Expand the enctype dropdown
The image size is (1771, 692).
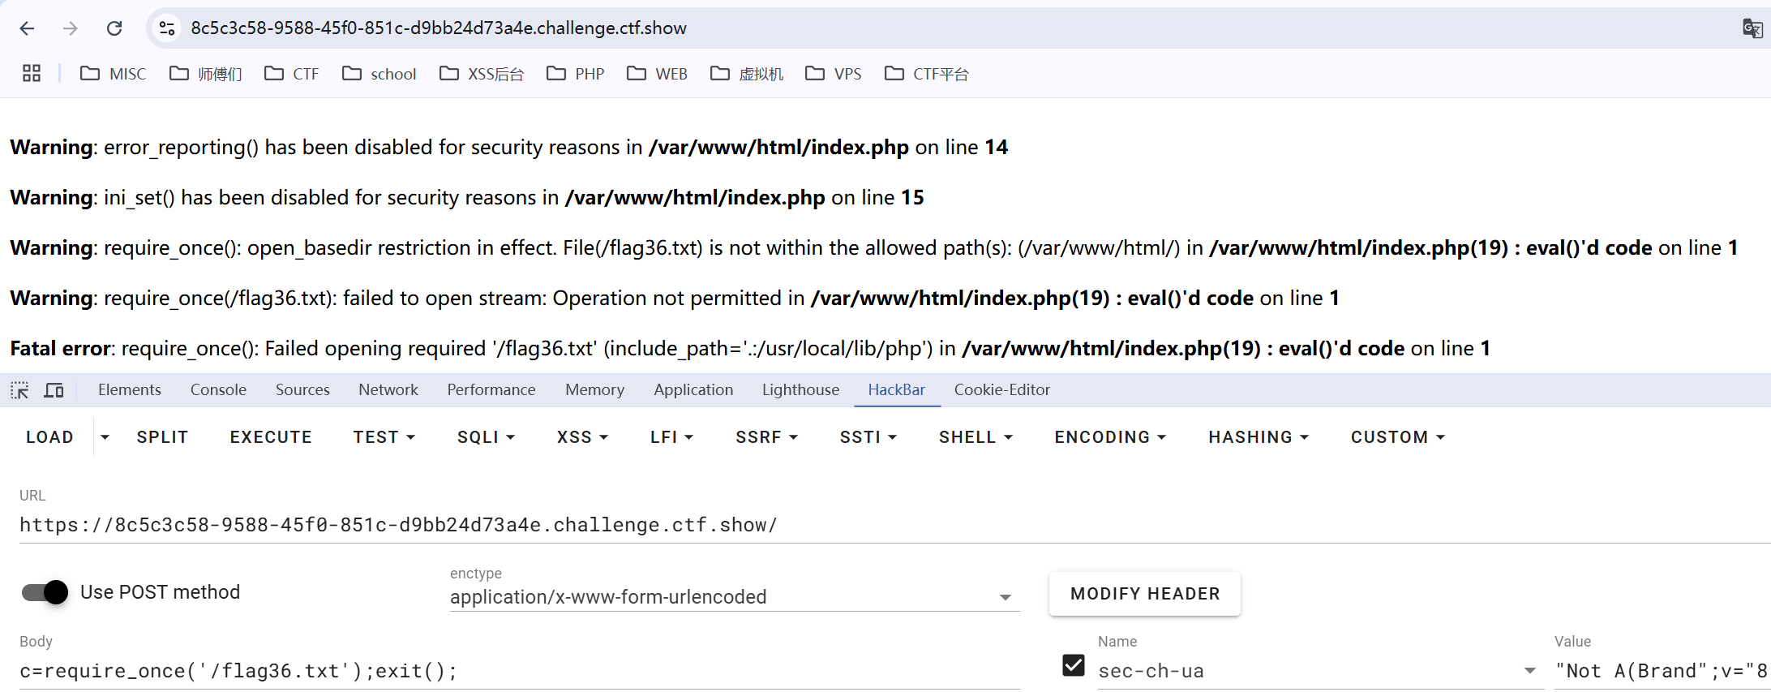(1005, 597)
